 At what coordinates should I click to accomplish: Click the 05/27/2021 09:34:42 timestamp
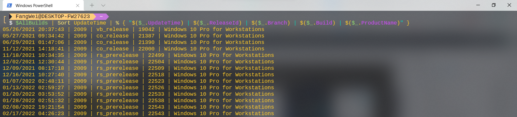coord(33,36)
